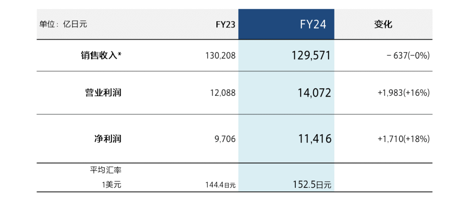Click FY24 sales value 129,571
Viewport: 476px width, 206px height.
click(x=311, y=55)
